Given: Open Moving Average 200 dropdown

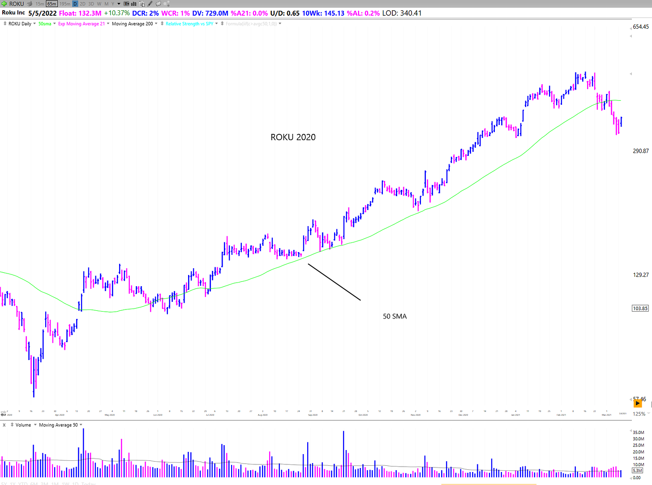Looking at the screenshot, I should 156,24.
